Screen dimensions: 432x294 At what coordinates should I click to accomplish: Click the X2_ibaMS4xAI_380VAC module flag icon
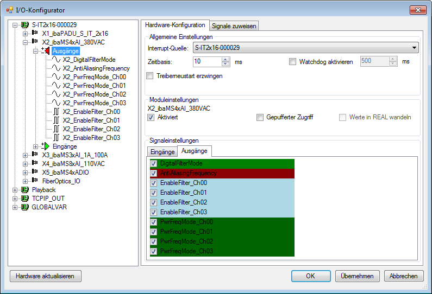(35, 42)
